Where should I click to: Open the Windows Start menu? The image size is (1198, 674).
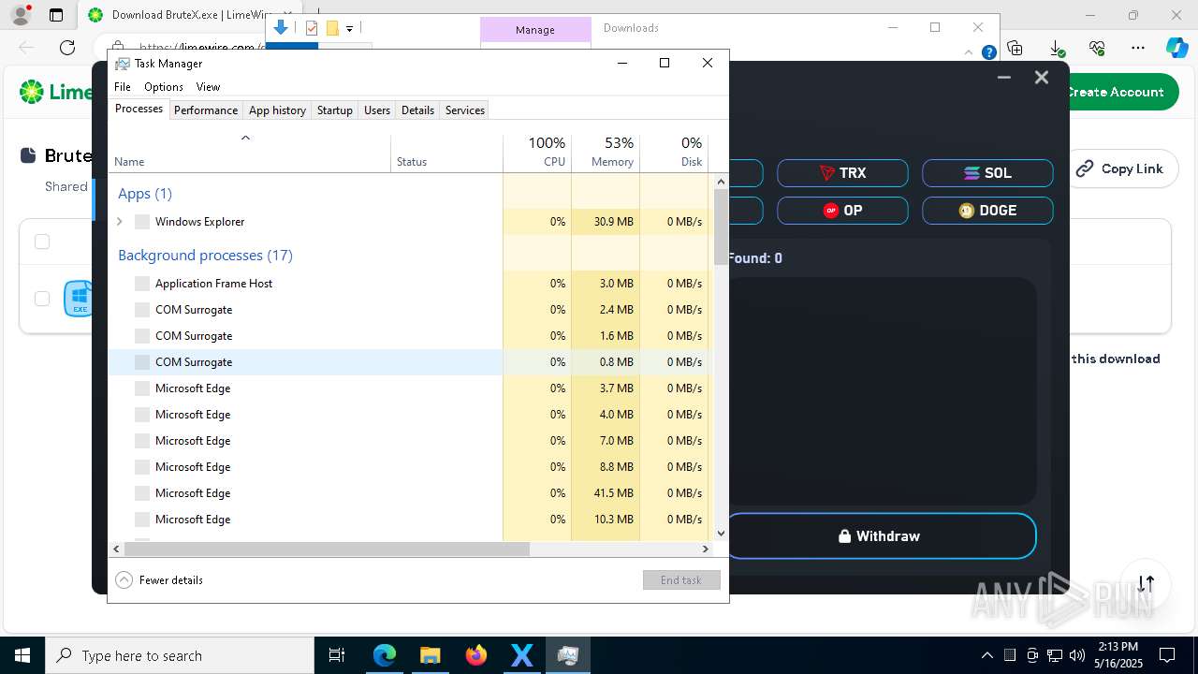[22, 655]
